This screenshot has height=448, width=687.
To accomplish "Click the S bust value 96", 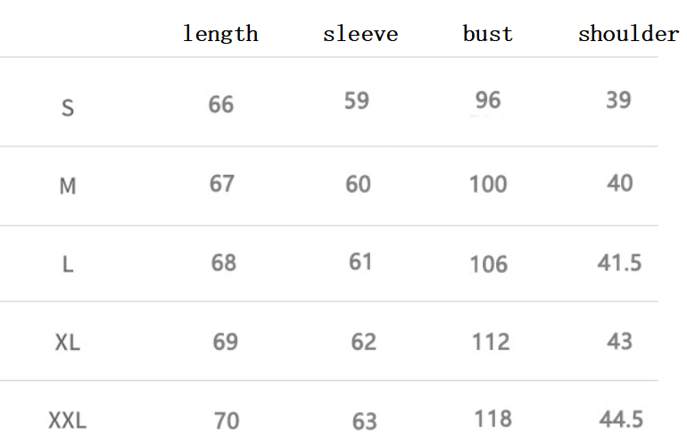I will 488,100.
